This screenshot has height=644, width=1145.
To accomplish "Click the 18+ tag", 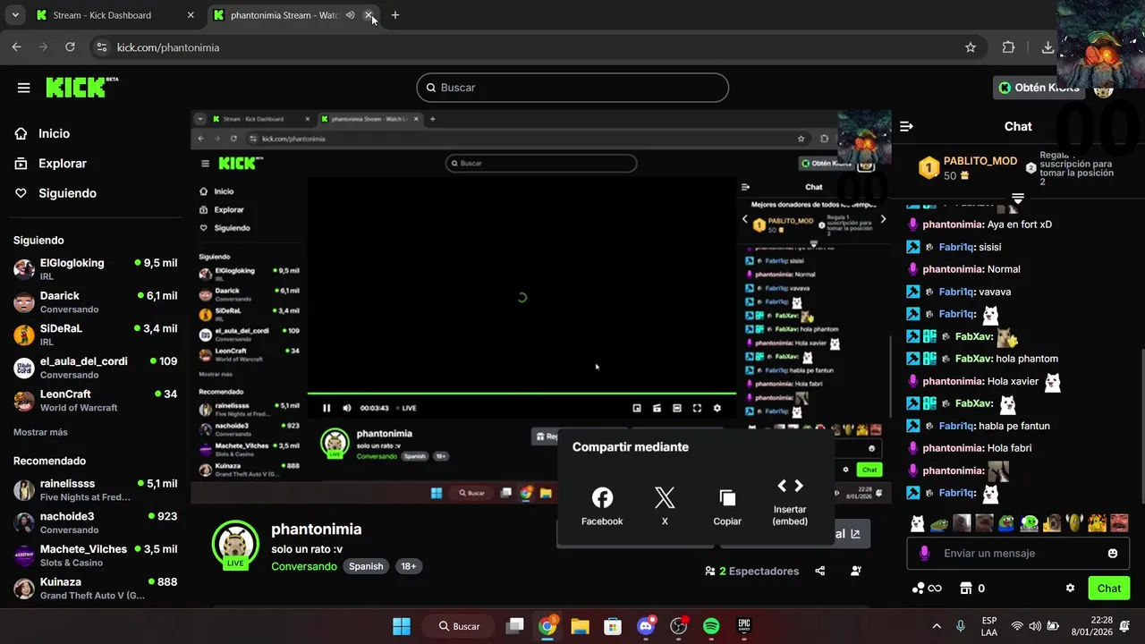I will pyautogui.click(x=408, y=566).
